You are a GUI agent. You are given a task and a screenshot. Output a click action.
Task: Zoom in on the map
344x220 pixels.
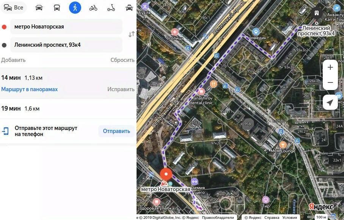[x=330, y=67]
